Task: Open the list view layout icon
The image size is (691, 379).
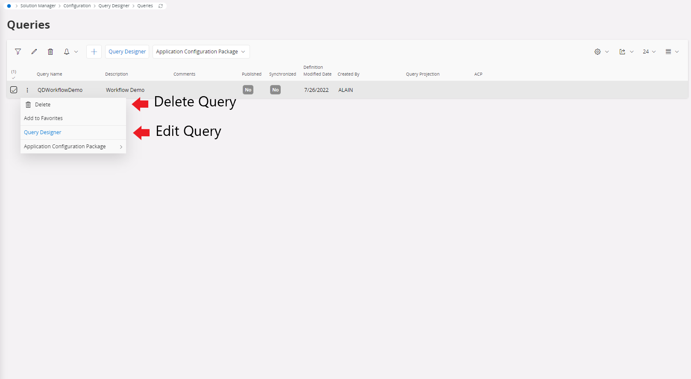Action: tap(668, 52)
